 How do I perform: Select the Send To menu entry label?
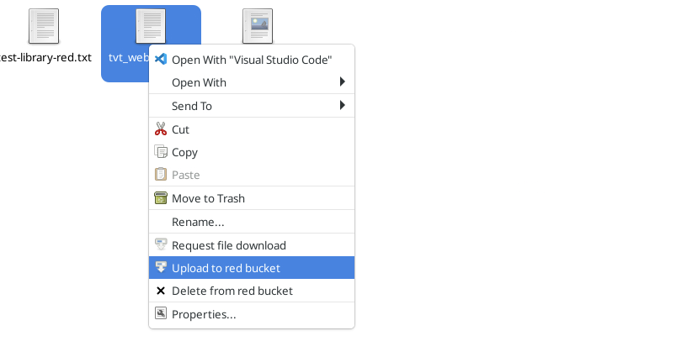[x=192, y=106]
